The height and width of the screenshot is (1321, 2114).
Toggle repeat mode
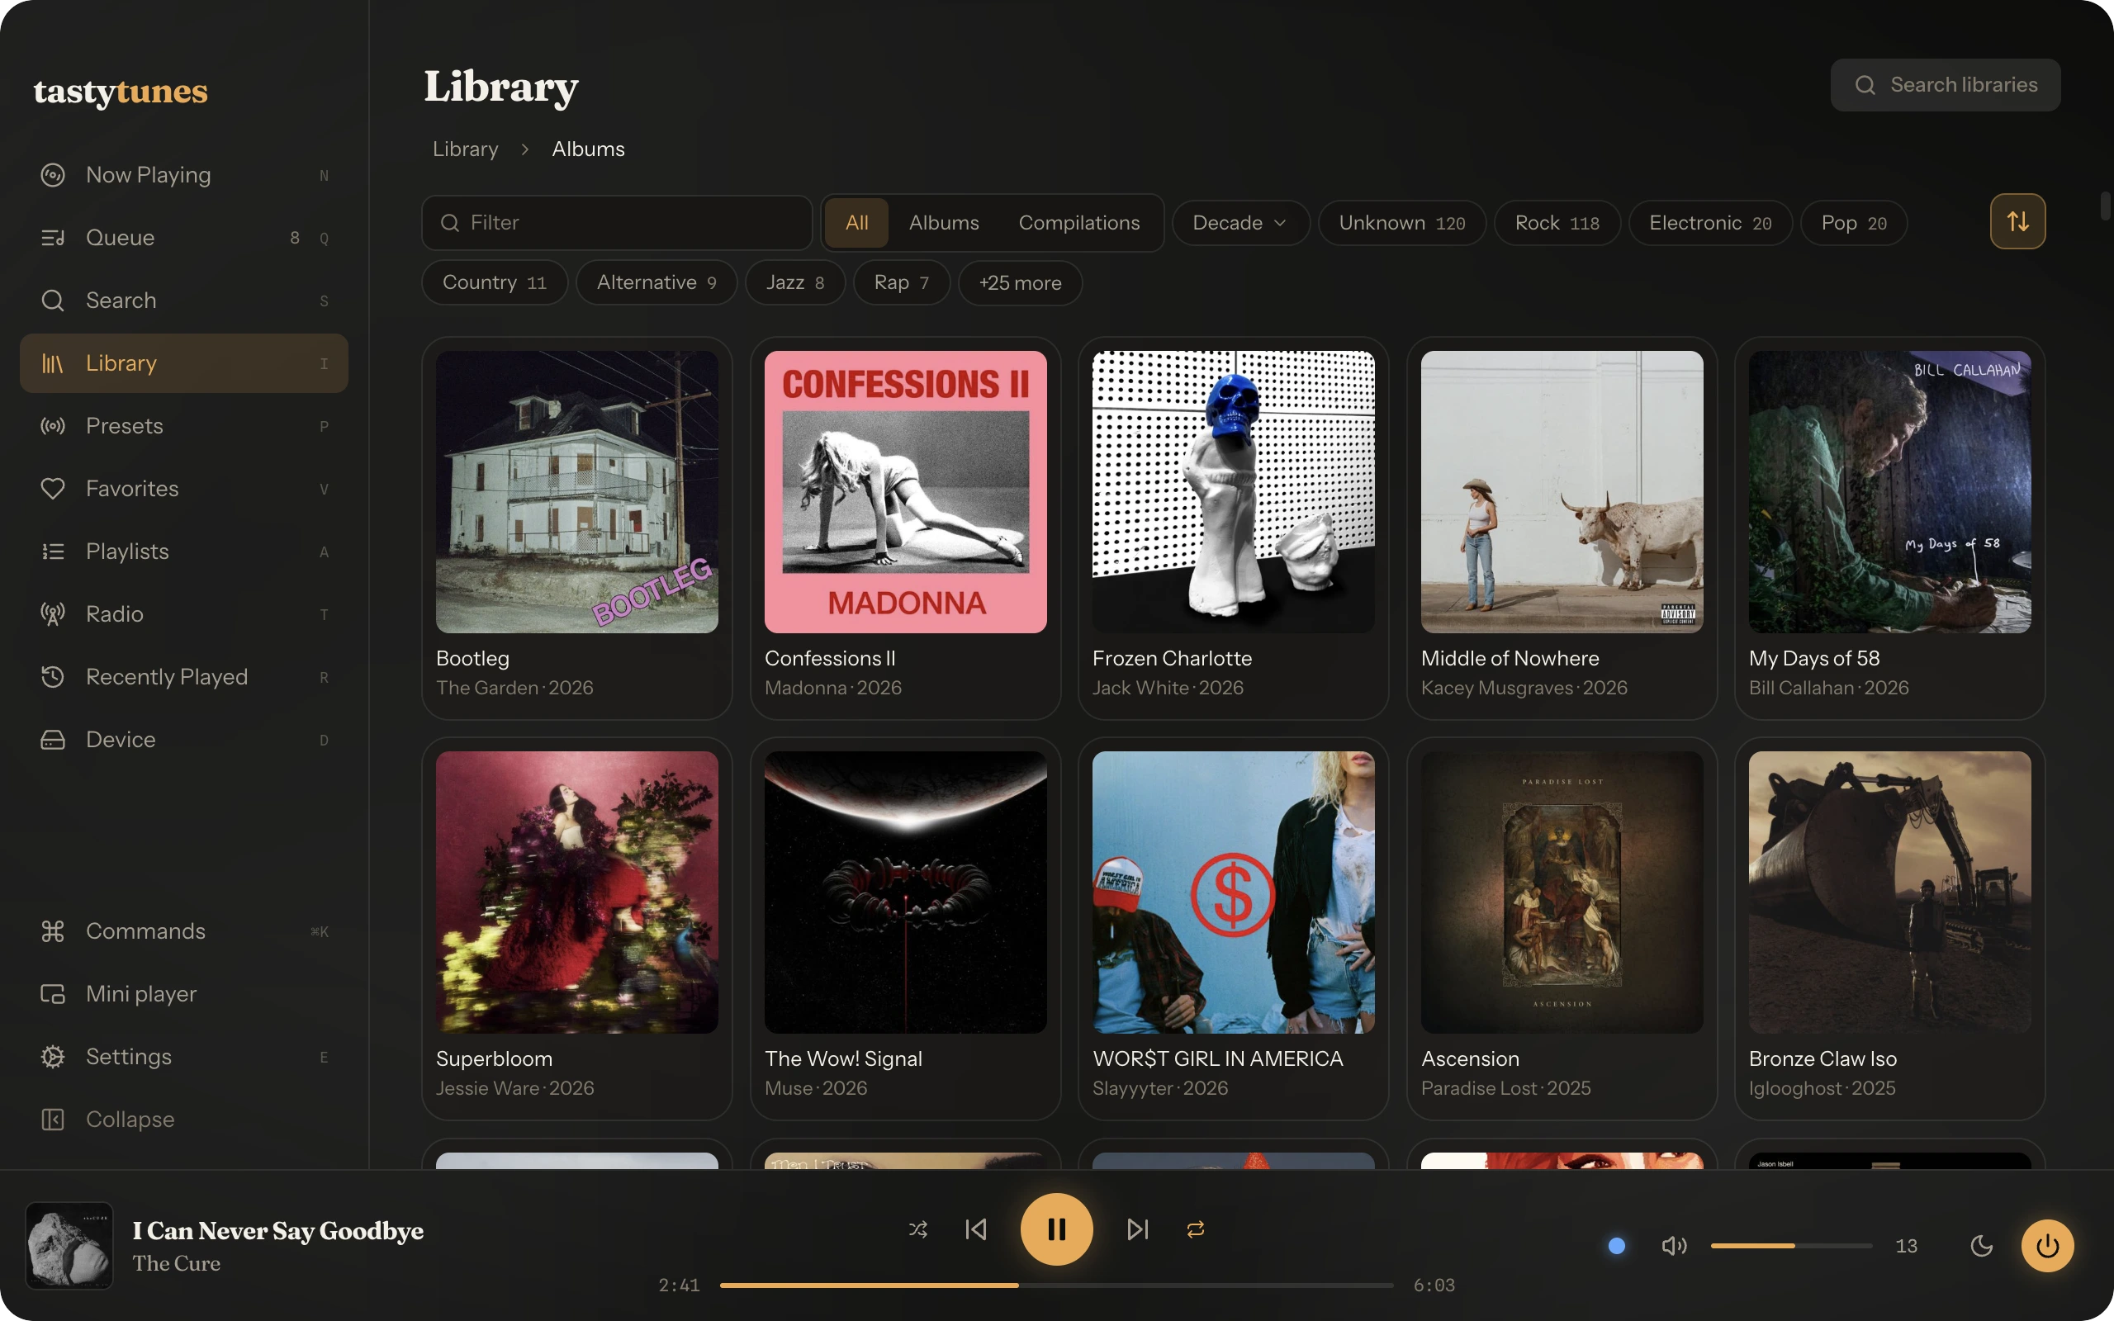tap(1196, 1229)
